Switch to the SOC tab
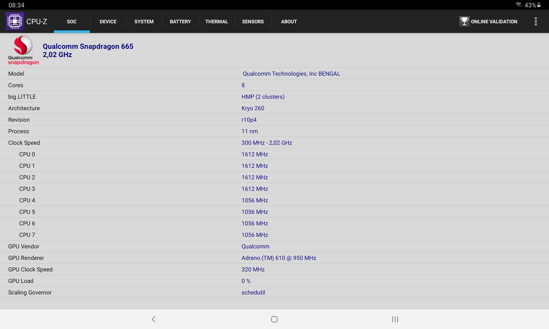549x329 pixels. coord(71,21)
